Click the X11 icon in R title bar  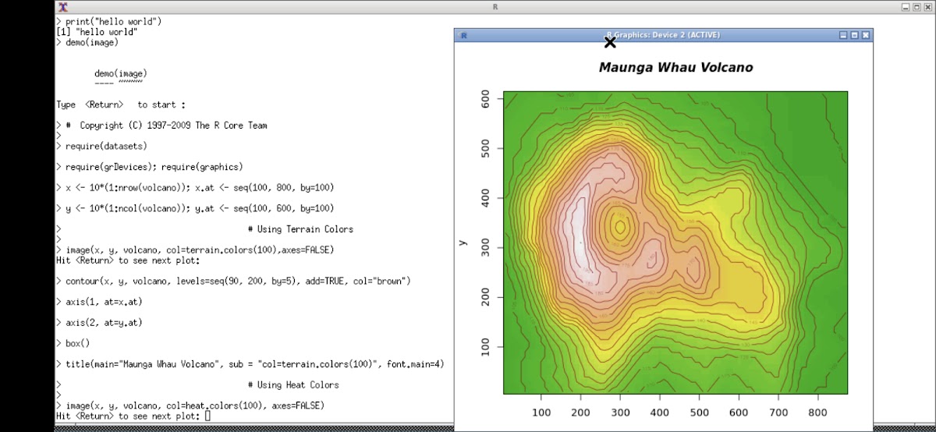62,6
